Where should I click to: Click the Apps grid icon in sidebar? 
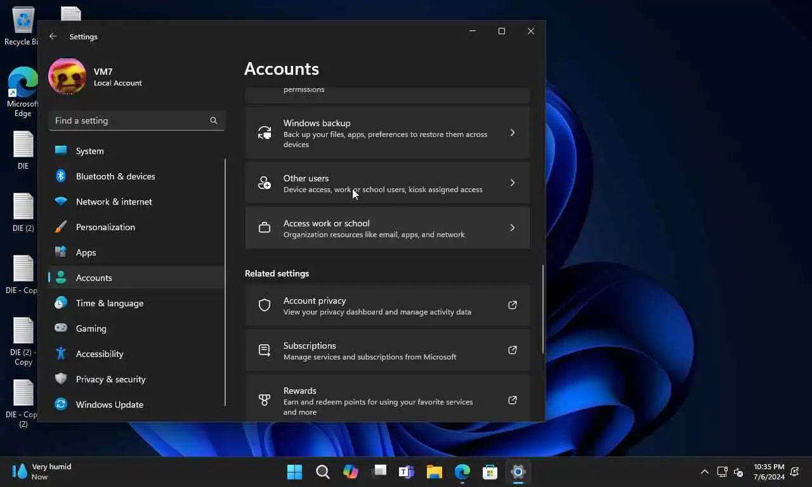61,252
